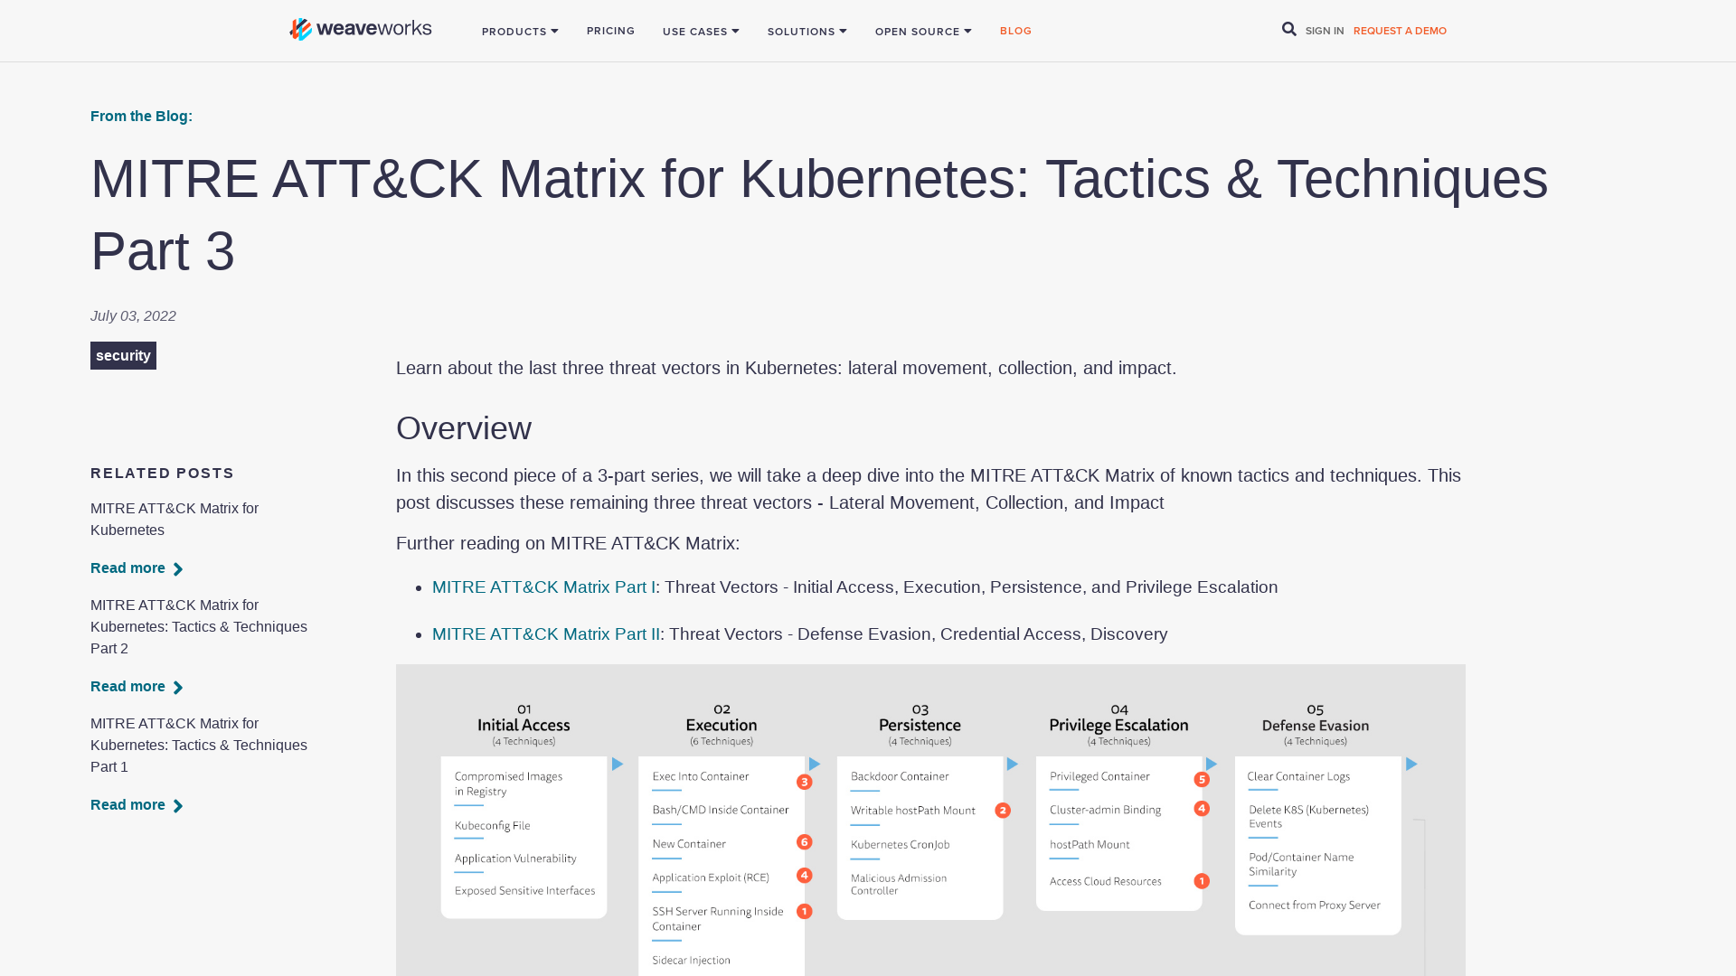
Task: Click chevron arrow beside first Read more link
Action: [x=178, y=568]
